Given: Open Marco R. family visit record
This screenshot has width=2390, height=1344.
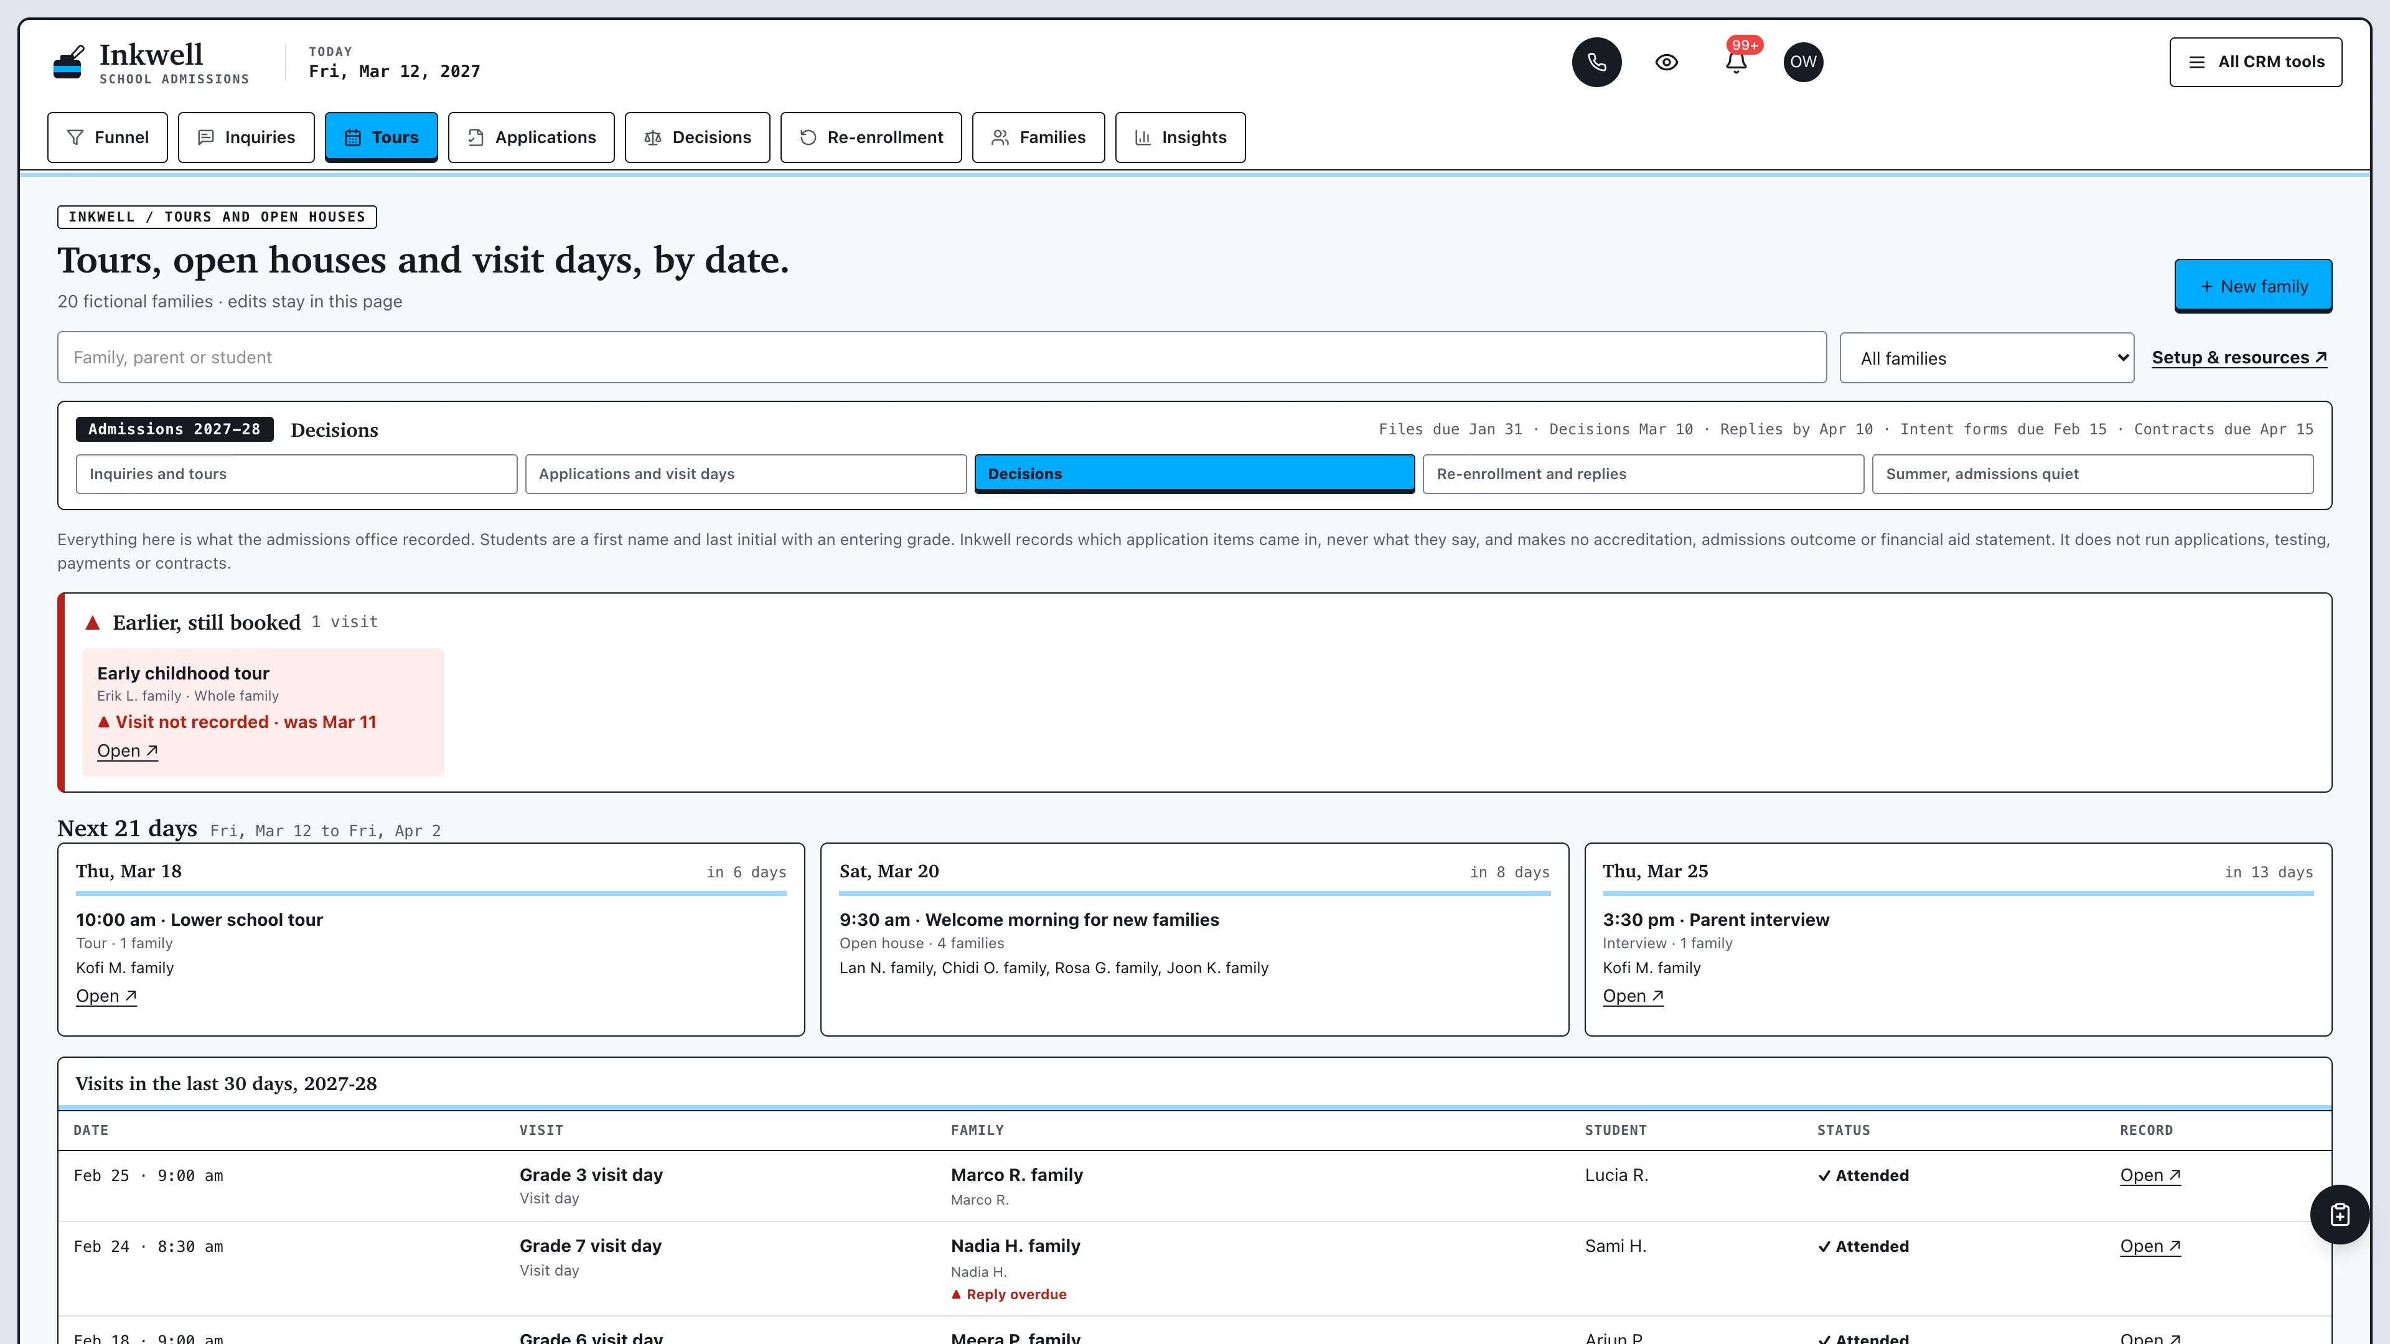Looking at the screenshot, I should tap(2150, 1175).
